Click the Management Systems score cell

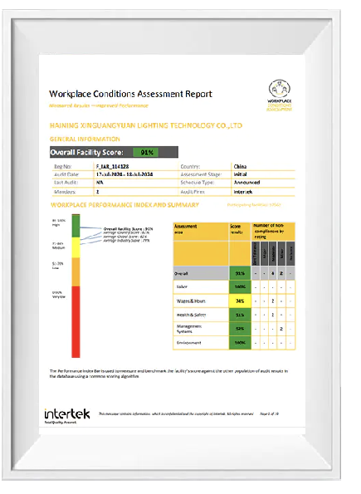240,329
